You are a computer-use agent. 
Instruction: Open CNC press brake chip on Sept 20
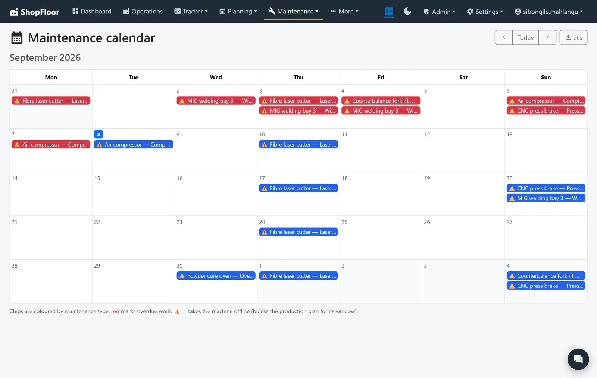(x=546, y=188)
